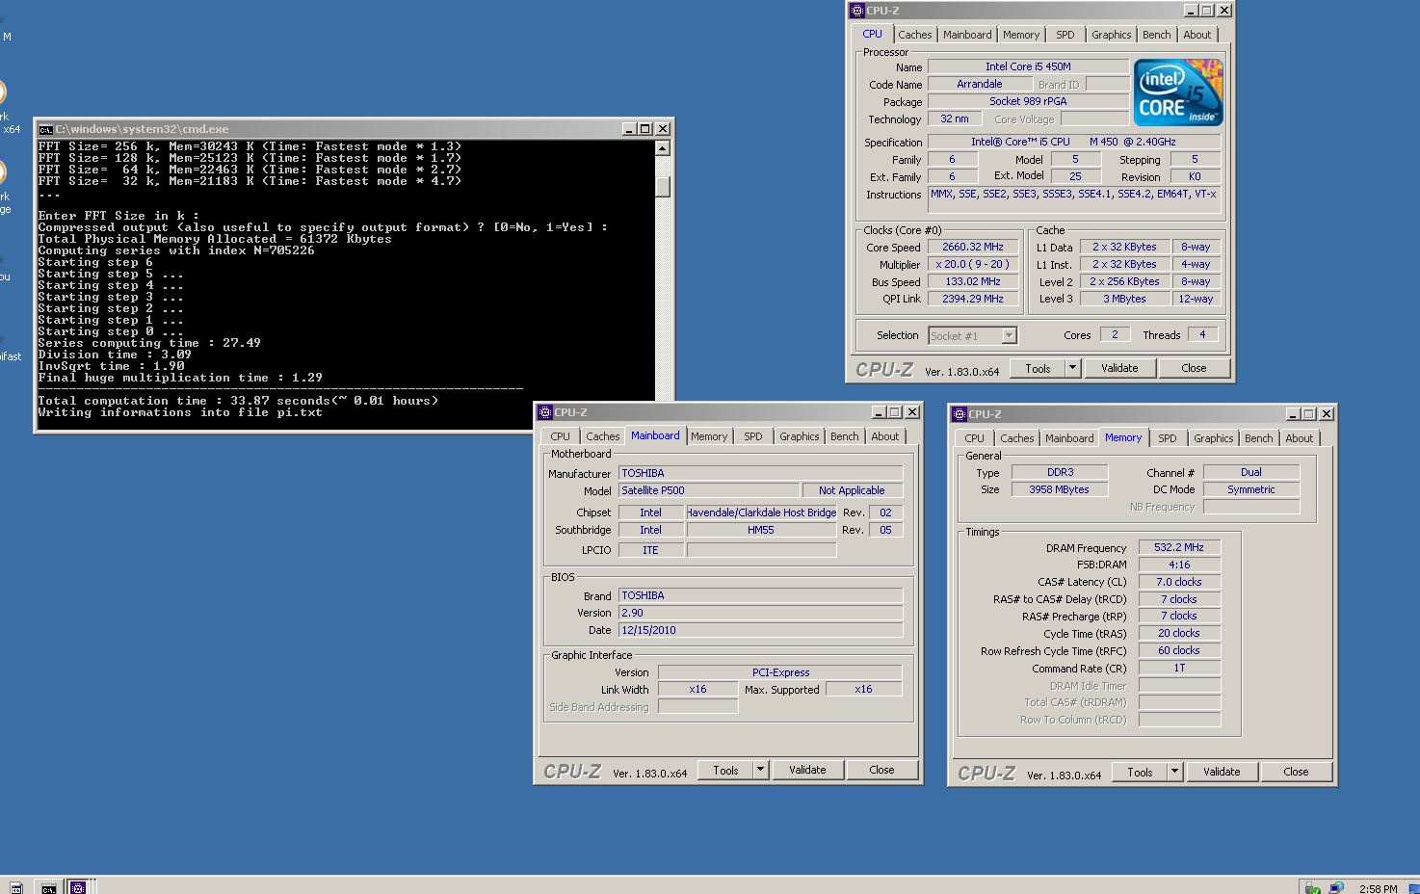Open Tools dropdown arrow in Memory window

[1174, 772]
